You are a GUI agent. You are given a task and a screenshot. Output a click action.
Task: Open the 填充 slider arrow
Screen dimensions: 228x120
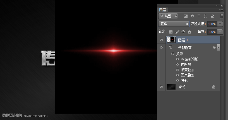tap(220, 32)
